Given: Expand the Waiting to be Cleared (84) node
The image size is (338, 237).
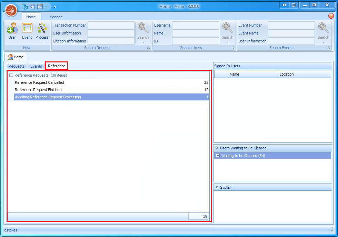Looking at the screenshot, I should pos(218,155).
